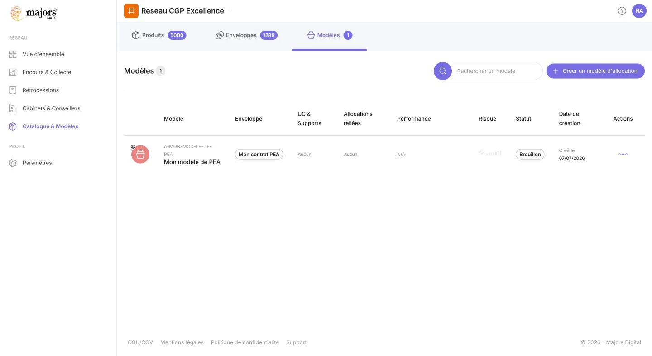Click the purple search magnifier button
The width and height of the screenshot is (652, 356).
click(443, 71)
